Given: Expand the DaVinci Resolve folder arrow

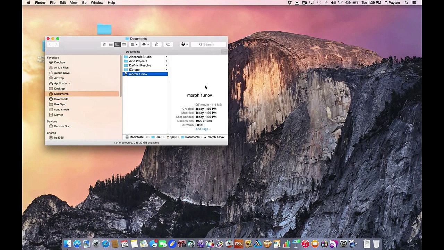Looking at the screenshot, I should (x=166, y=65).
